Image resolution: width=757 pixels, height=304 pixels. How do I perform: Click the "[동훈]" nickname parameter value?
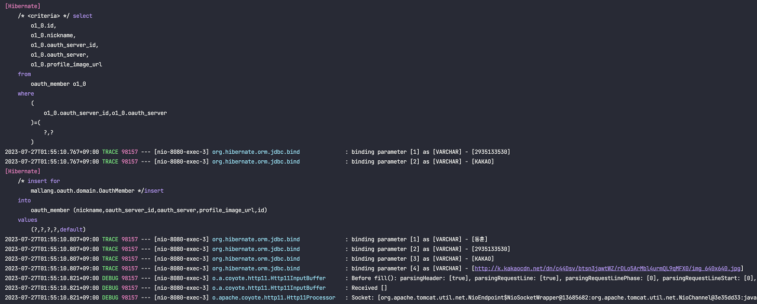(480, 240)
